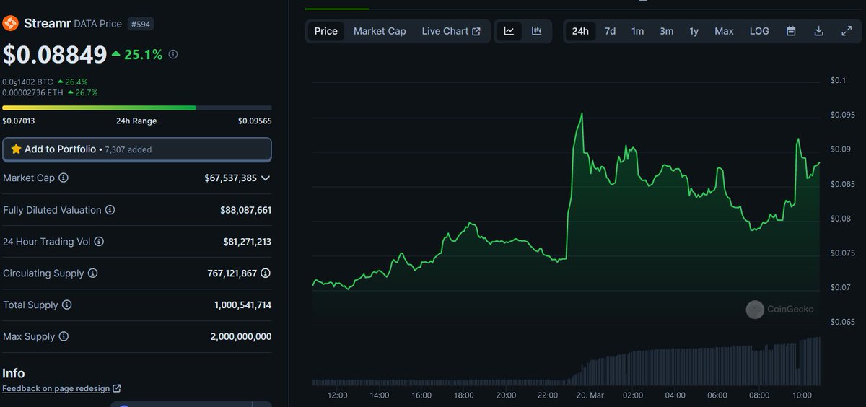Click the $67,537,385 market cap value
This screenshot has height=407, width=866.
coord(230,178)
